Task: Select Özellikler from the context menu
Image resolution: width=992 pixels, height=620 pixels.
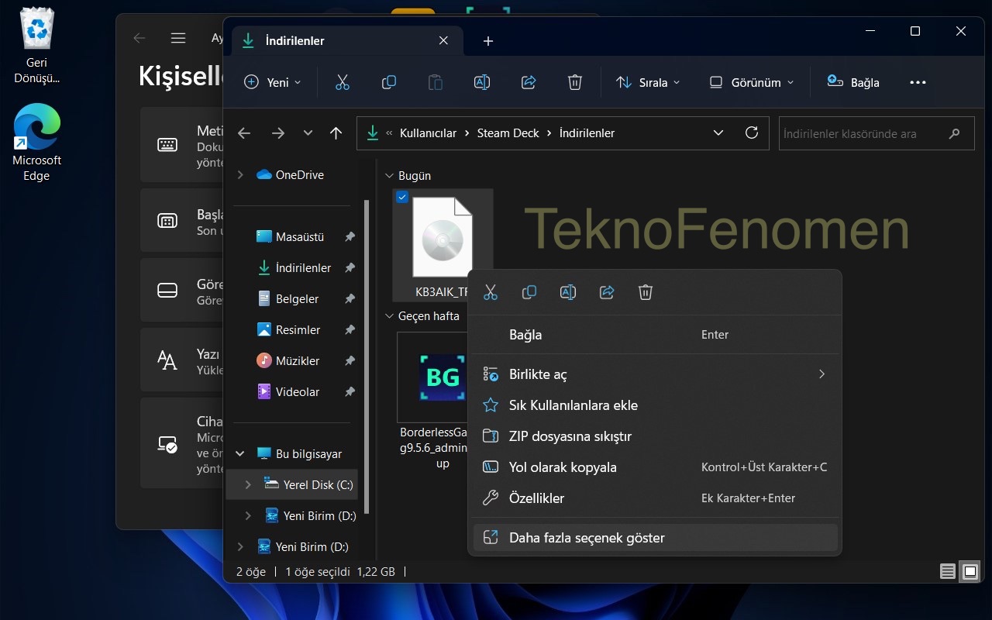Action: (x=536, y=498)
